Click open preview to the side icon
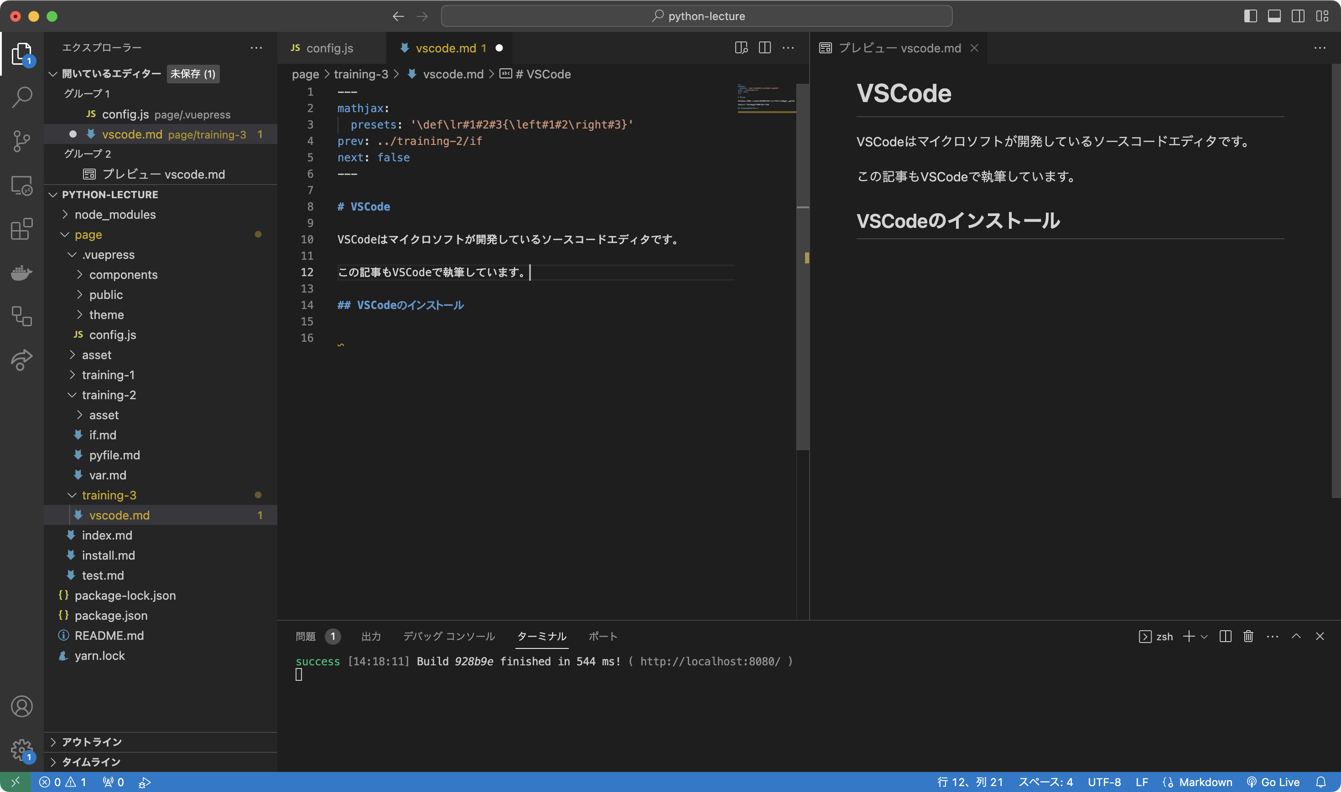The width and height of the screenshot is (1341, 792). pyautogui.click(x=741, y=48)
